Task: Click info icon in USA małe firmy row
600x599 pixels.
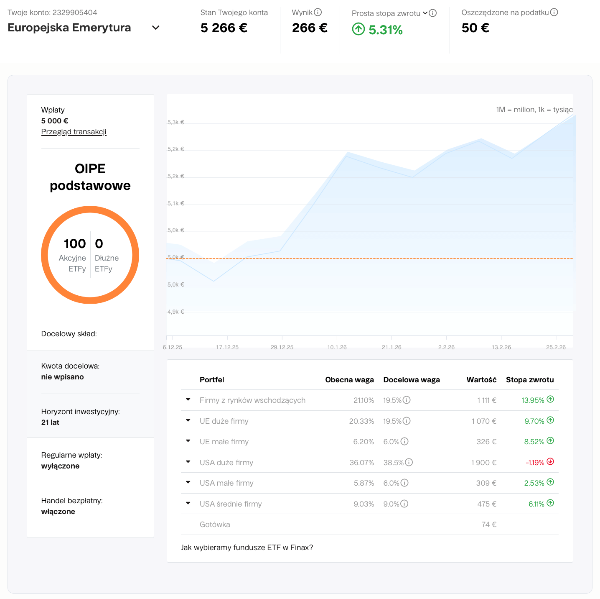Action: click(x=404, y=483)
